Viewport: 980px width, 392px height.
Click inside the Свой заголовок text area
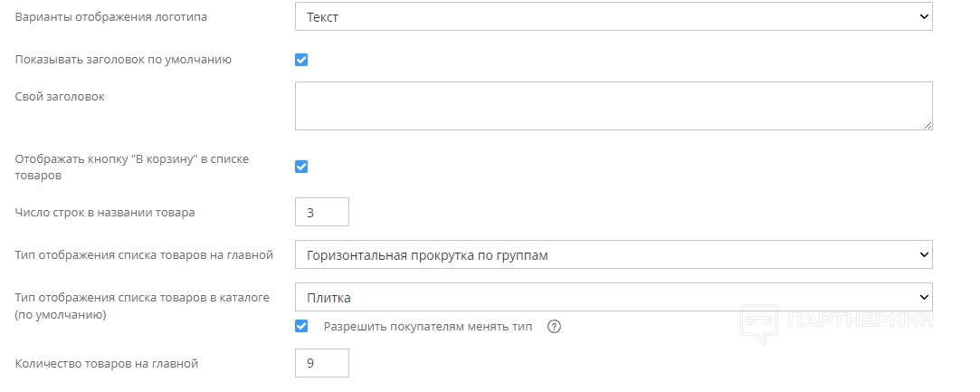click(612, 106)
